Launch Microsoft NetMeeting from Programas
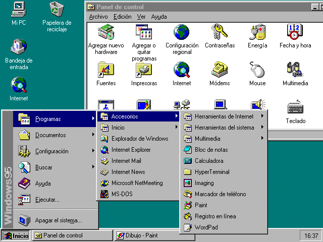 coord(138,183)
